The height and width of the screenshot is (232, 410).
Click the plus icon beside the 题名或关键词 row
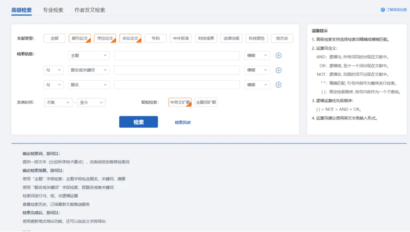coord(278,70)
